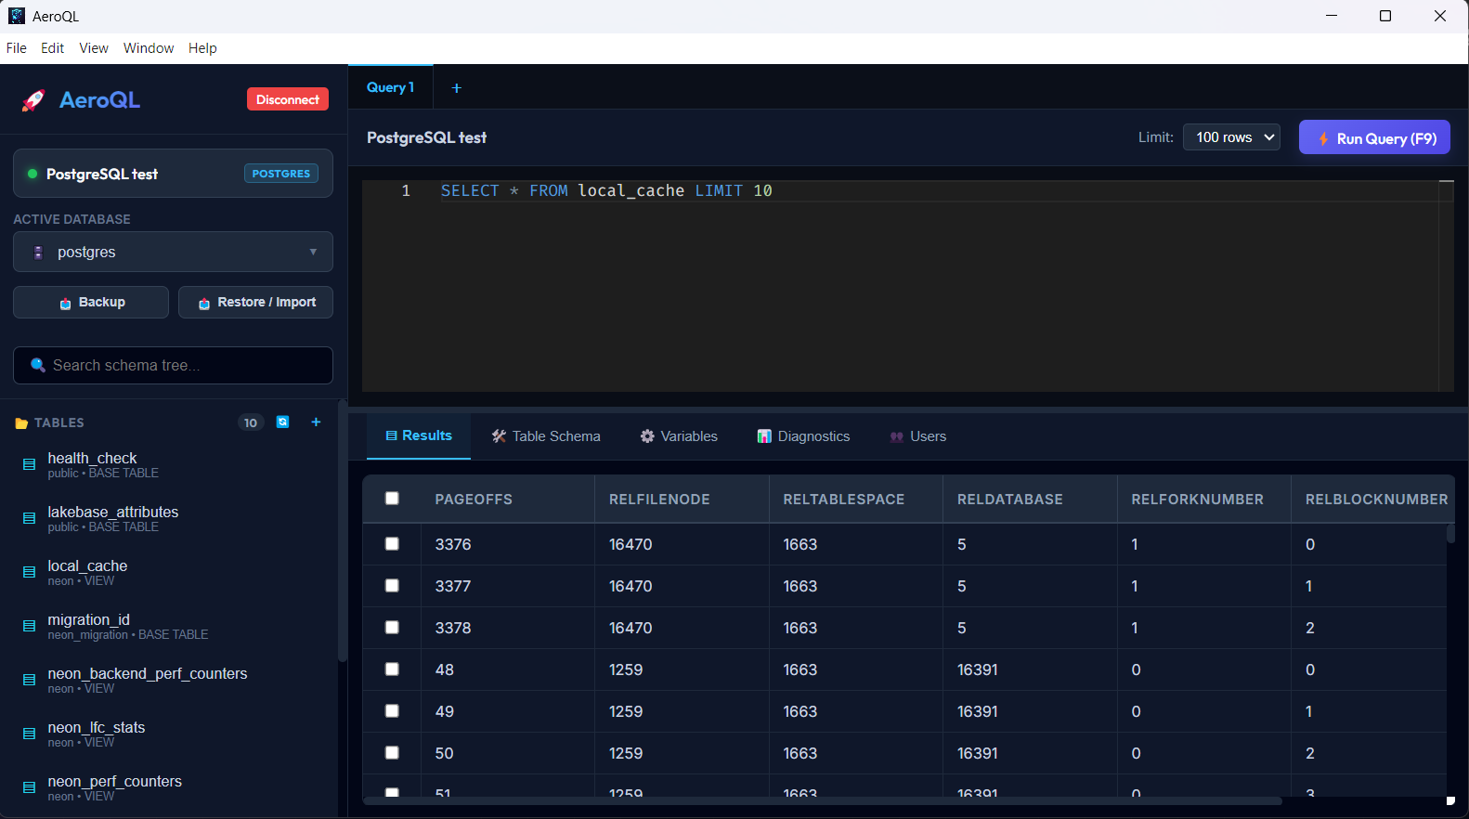Click the plus icon to add a table
The width and height of the screenshot is (1469, 819).
(x=316, y=422)
